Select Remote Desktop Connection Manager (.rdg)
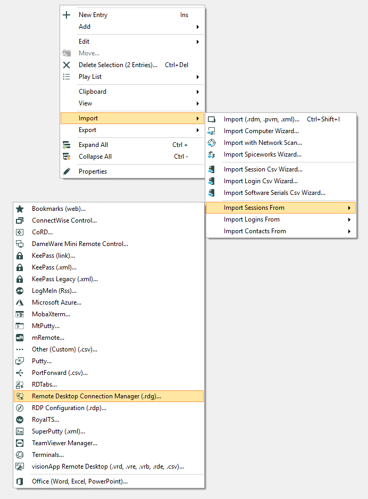This screenshot has height=499, width=368. coord(96,396)
